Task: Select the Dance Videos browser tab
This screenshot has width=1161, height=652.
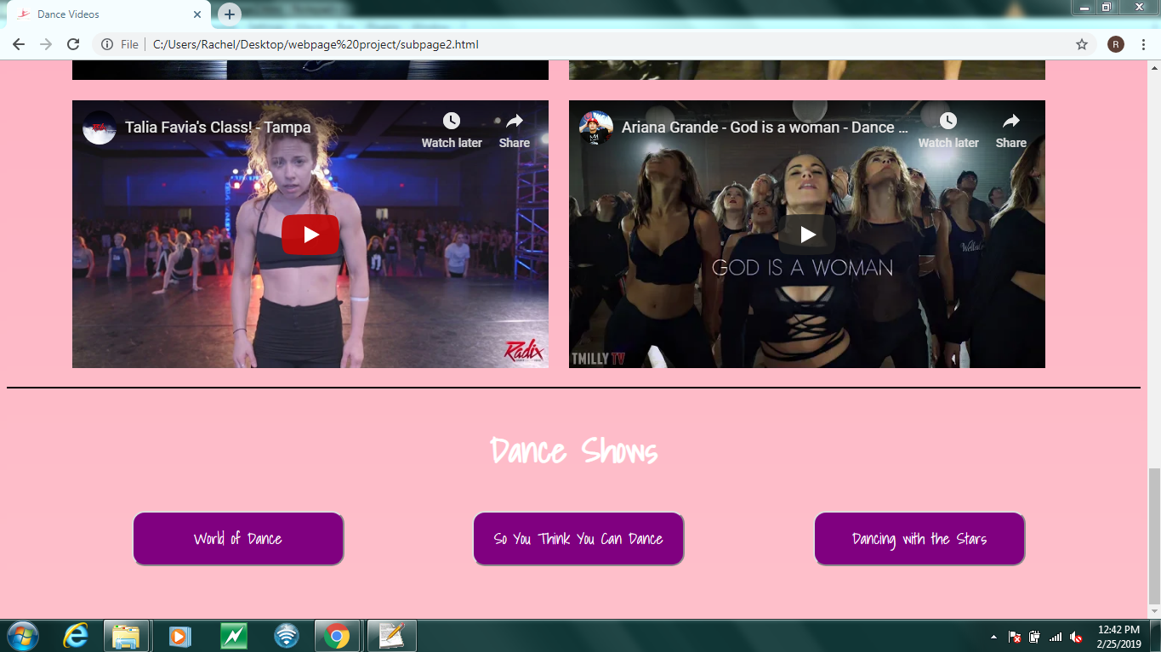Action: tap(109, 14)
